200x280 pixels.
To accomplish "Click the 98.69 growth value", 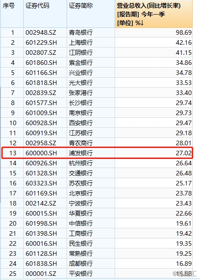I will point(184,32).
